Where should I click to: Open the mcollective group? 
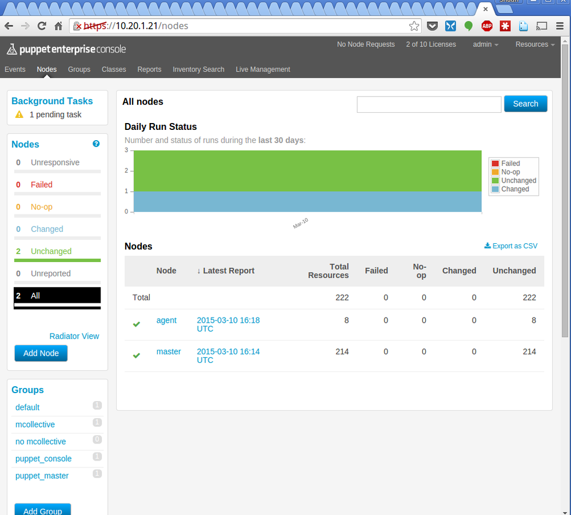(x=35, y=425)
